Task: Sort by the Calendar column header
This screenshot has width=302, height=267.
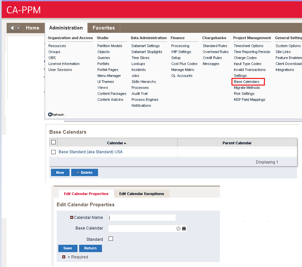Action: pos(117,143)
